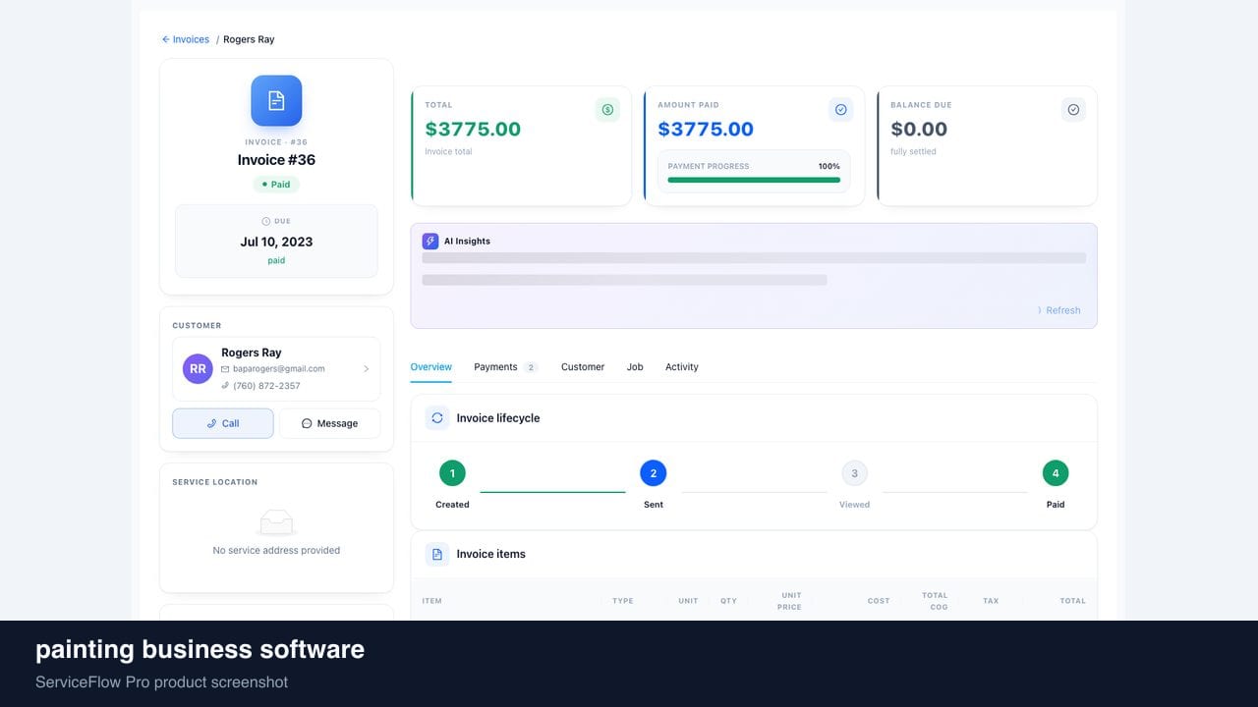Click the baparogers@gmail.com email address
The image size is (1258, 707).
coord(279,369)
